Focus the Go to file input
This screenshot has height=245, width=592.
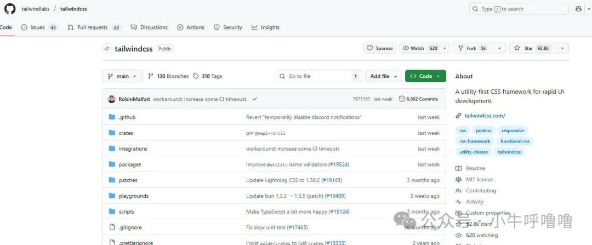point(318,76)
